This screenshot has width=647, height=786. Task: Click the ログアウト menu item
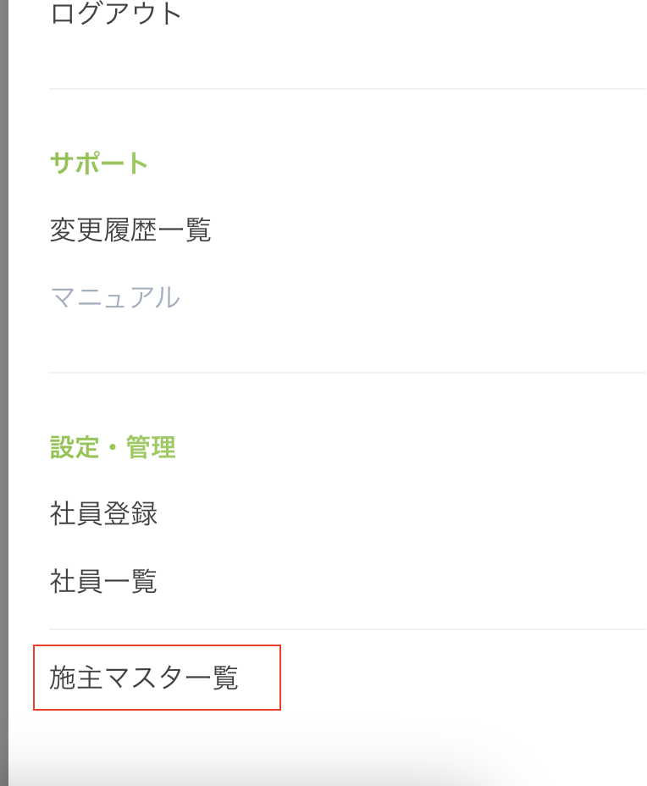(x=116, y=14)
